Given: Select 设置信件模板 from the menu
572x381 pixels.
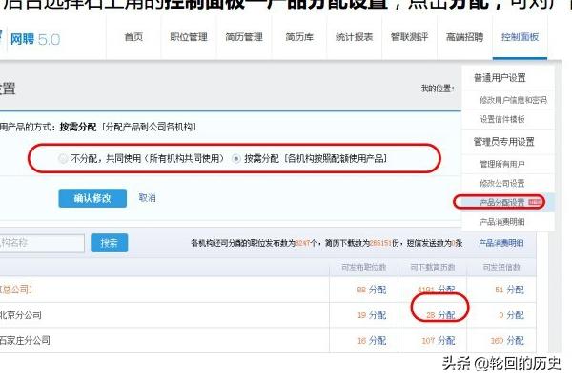Looking at the screenshot, I should [x=501, y=119].
